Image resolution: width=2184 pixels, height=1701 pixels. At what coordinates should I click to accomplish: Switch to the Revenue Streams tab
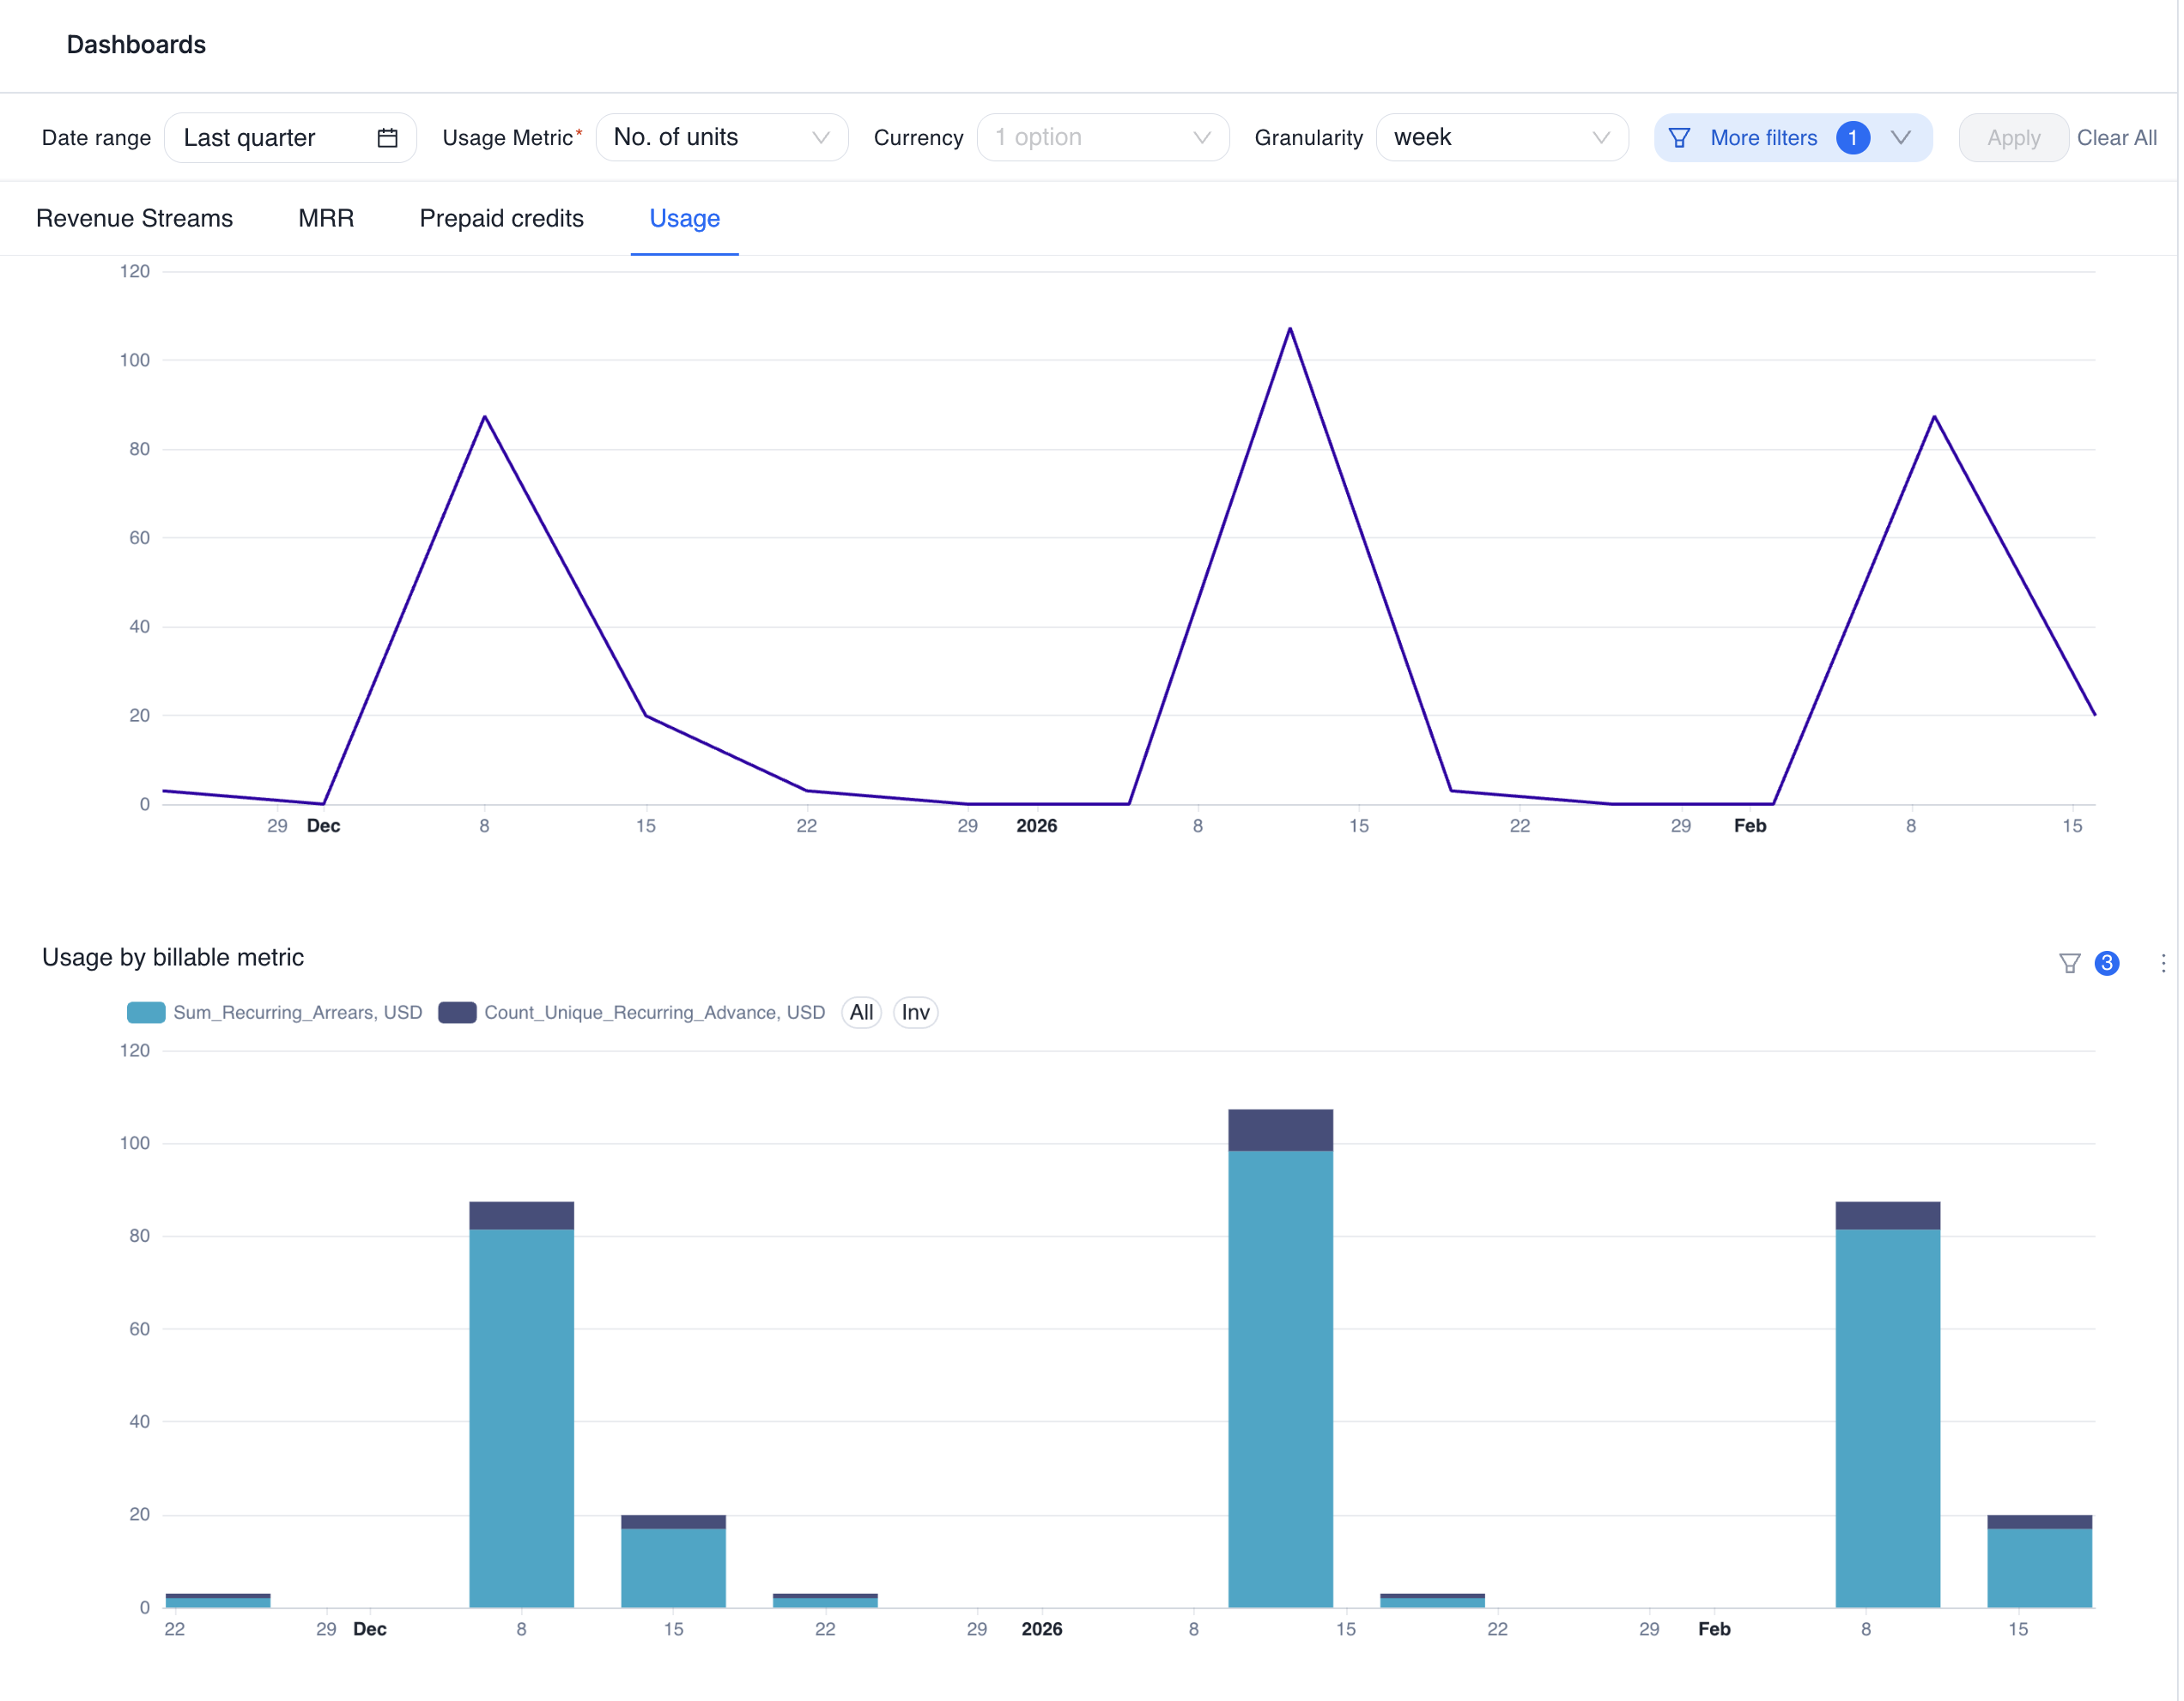(134, 218)
